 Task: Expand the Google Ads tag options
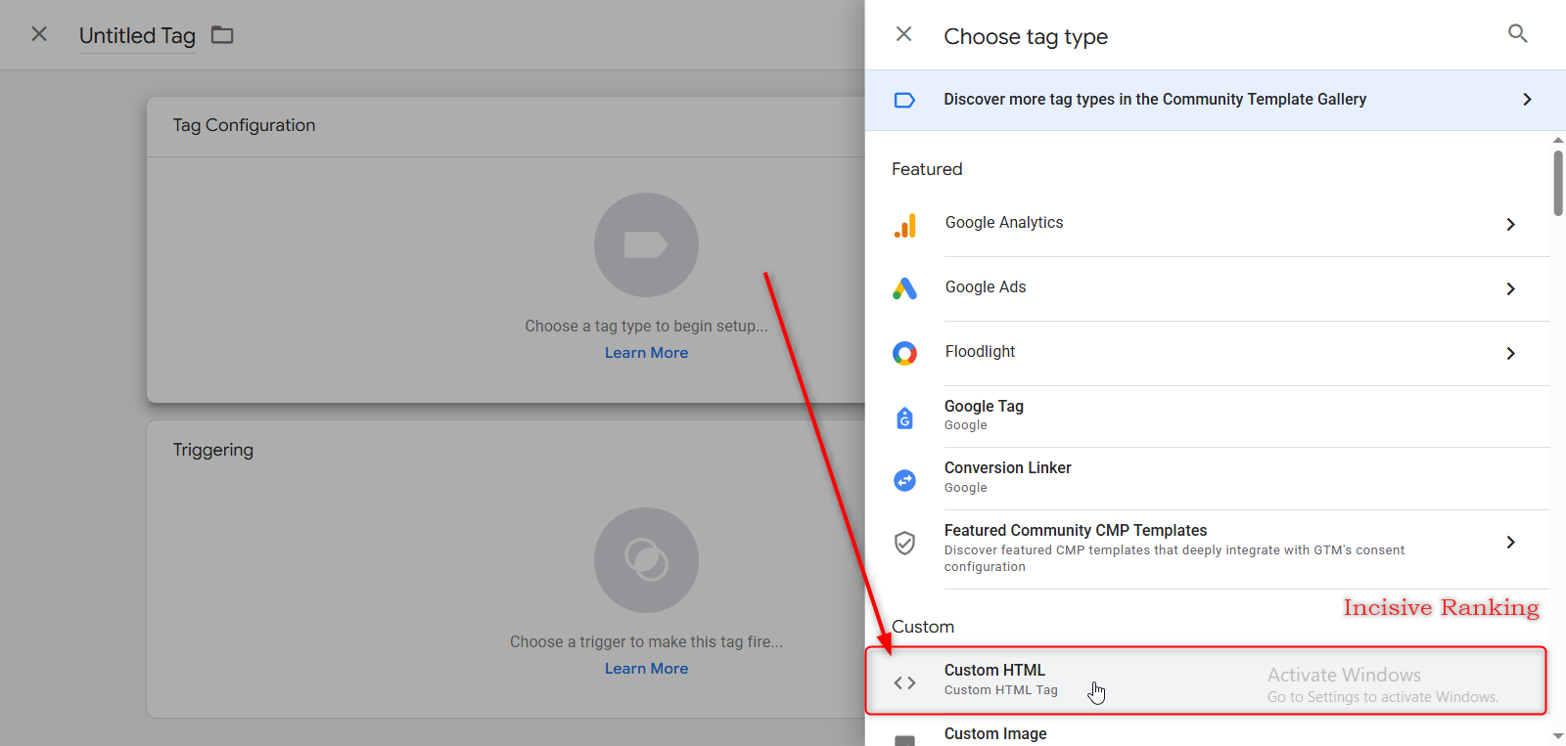[x=1511, y=289]
